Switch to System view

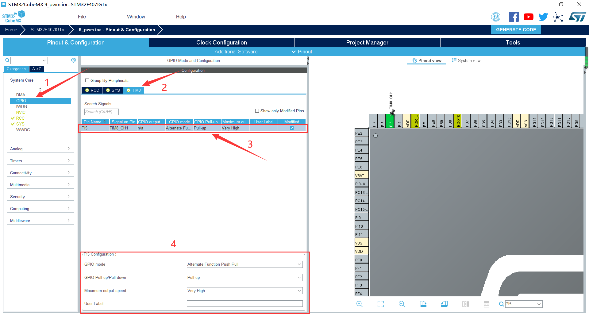[x=466, y=61]
